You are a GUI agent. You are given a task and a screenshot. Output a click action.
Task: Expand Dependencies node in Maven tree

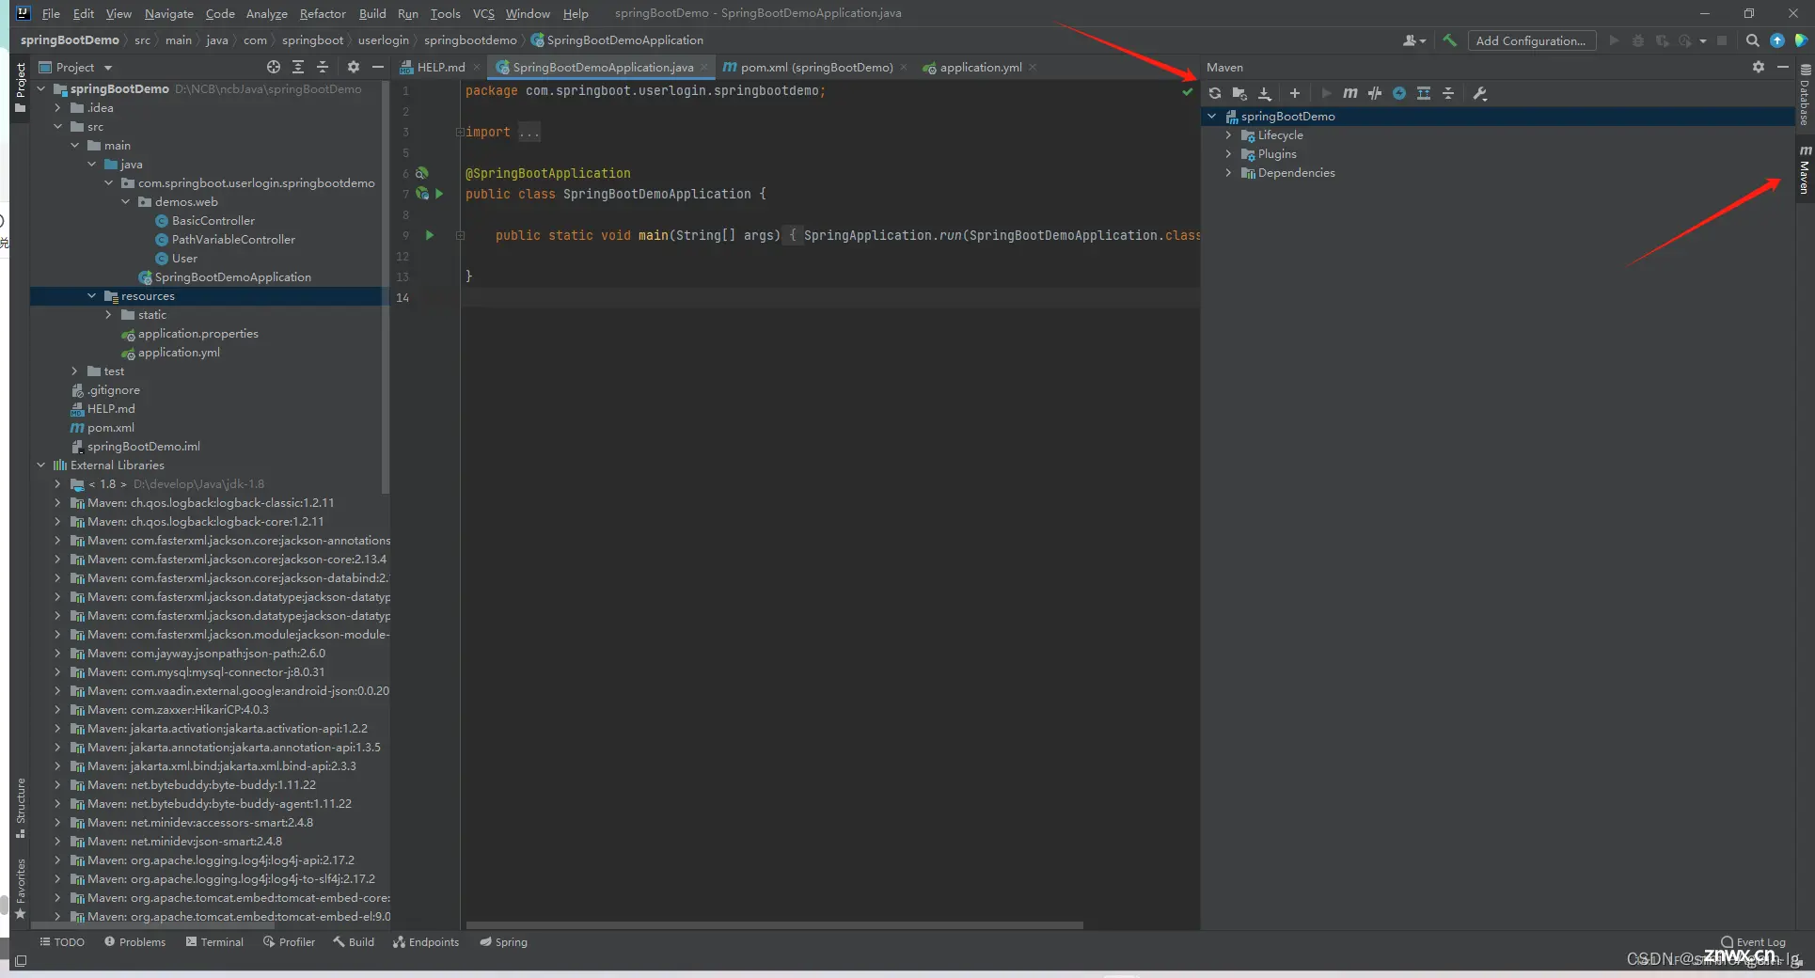click(1228, 173)
